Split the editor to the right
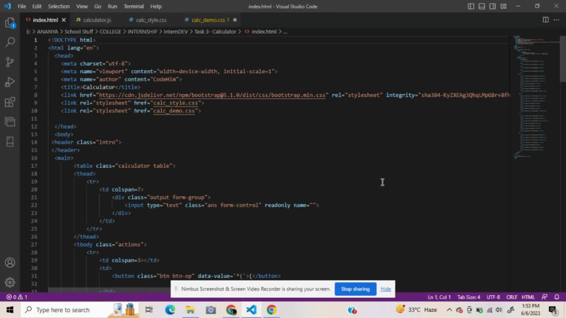The height and width of the screenshot is (318, 566). 546,20
